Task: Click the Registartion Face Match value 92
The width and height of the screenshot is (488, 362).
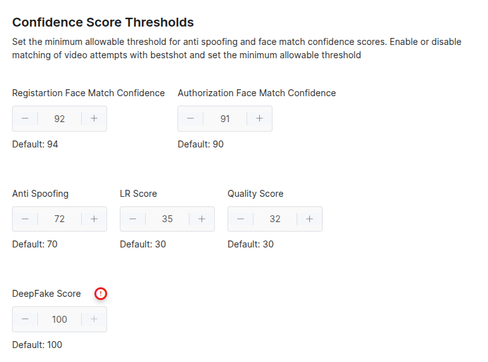Action: (x=60, y=119)
